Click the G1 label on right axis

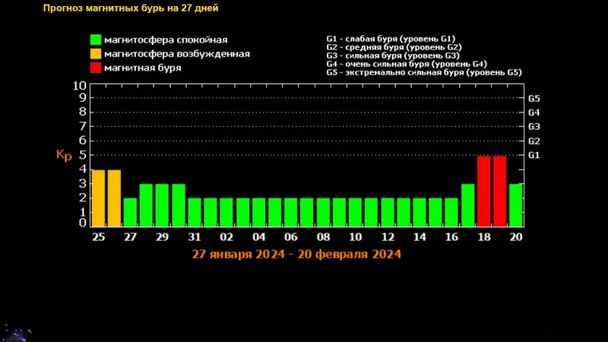pos(534,155)
